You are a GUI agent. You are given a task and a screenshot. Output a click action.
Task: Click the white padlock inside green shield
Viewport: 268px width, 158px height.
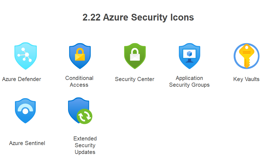135,54
